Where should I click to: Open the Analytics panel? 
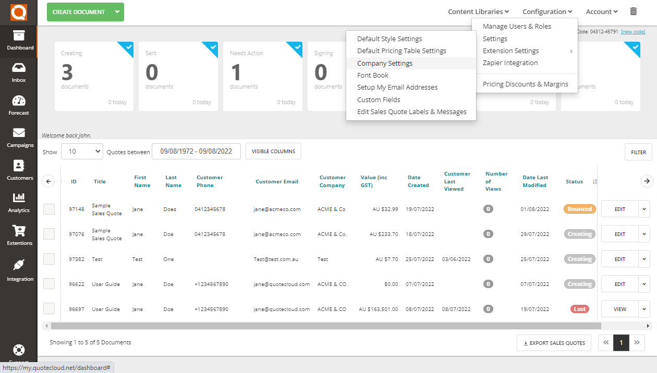[x=18, y=203]
